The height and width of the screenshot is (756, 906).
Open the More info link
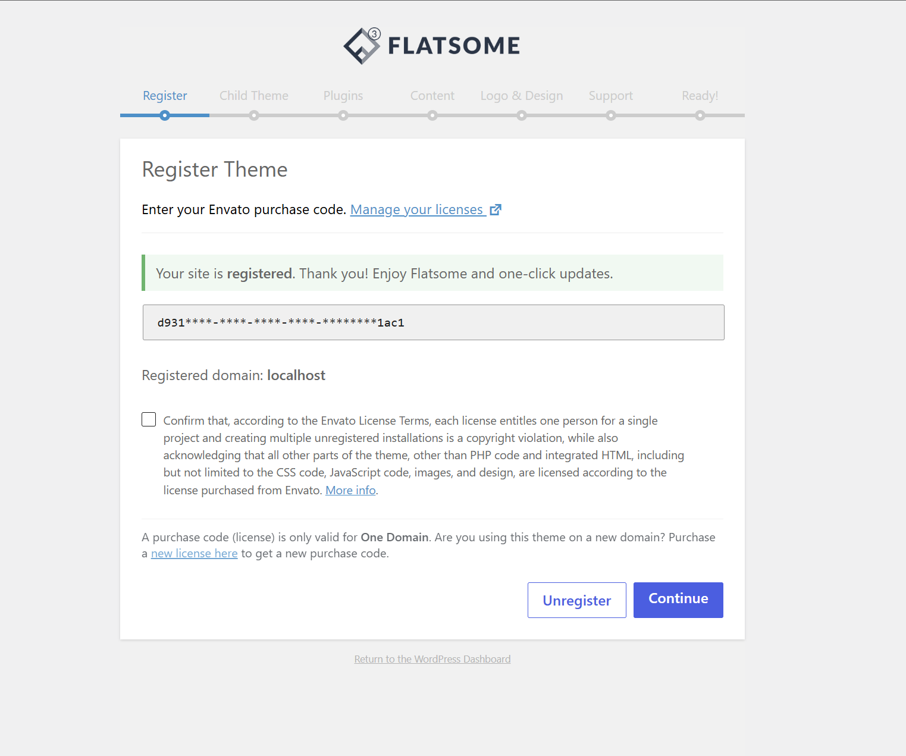point(350,490)
